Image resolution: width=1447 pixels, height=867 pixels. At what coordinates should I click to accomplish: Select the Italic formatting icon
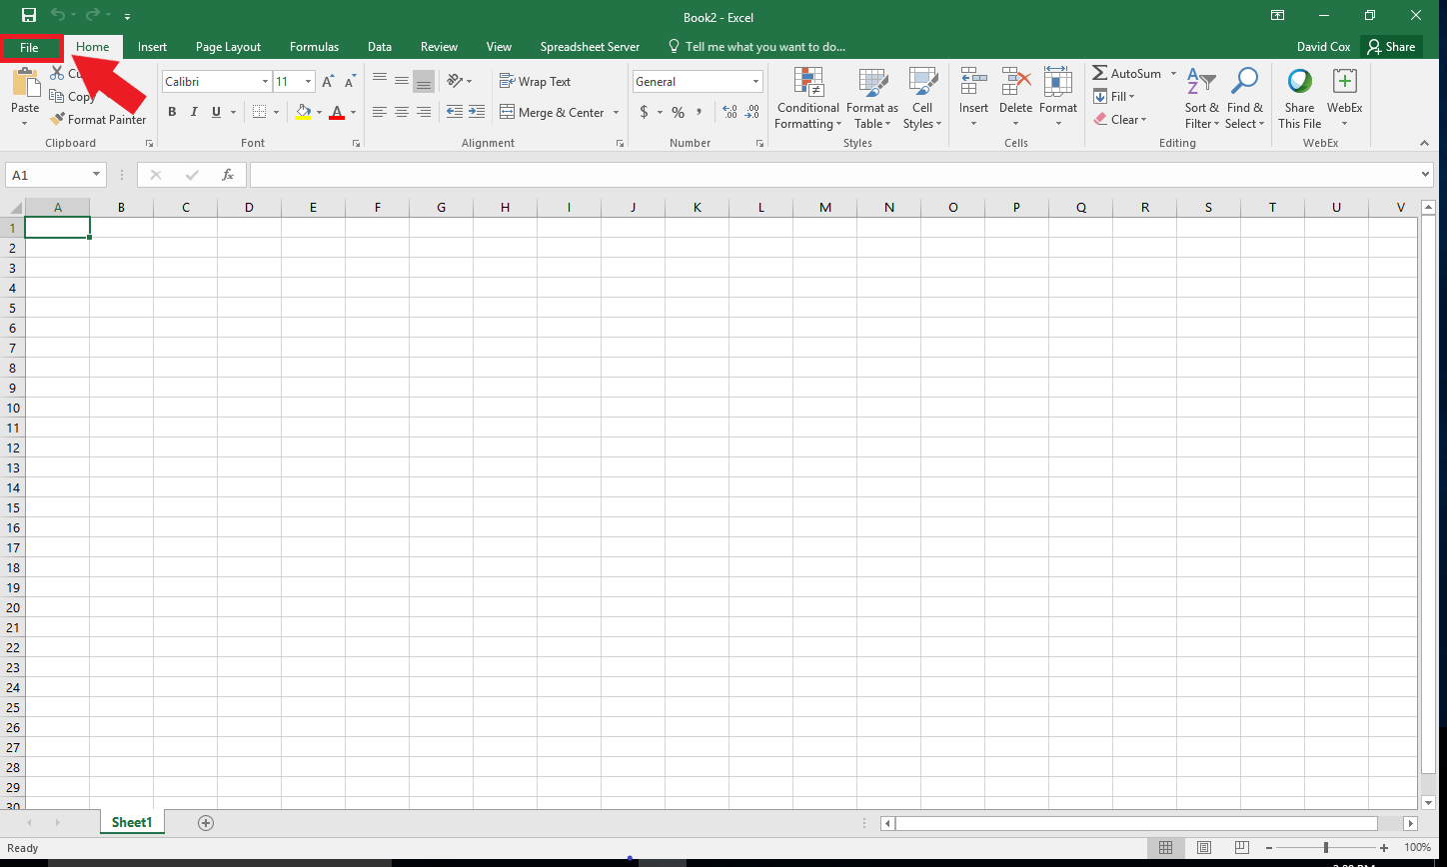(x=193, y=112)
